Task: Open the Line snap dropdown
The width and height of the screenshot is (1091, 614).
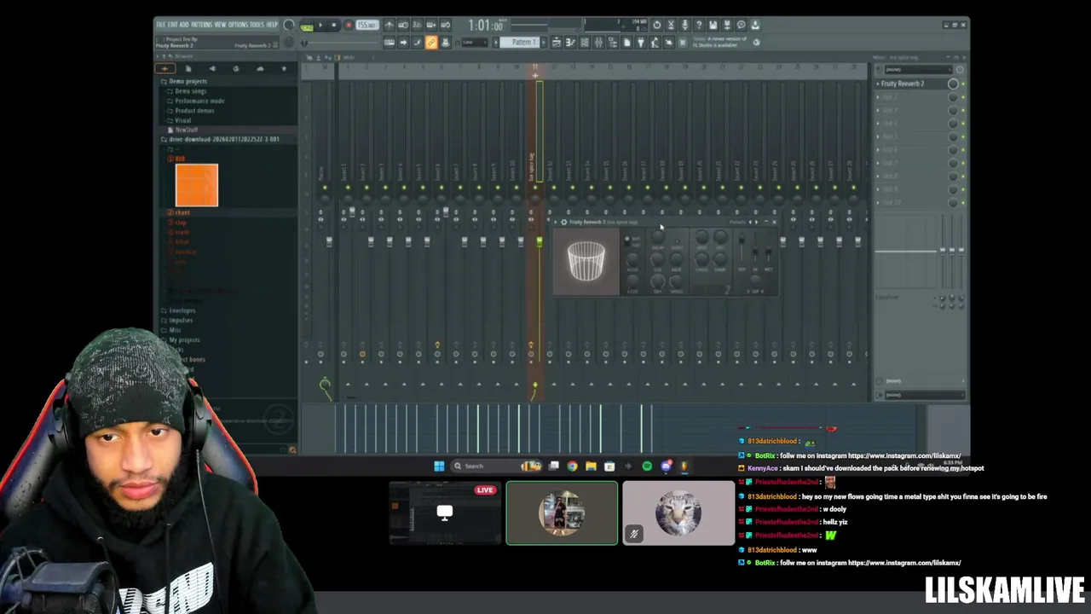Action: pos(475,42)
